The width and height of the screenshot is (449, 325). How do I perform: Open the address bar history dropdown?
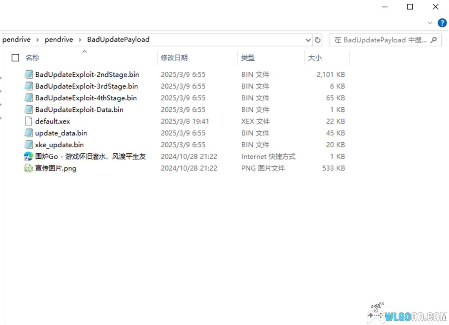point(308,40)
